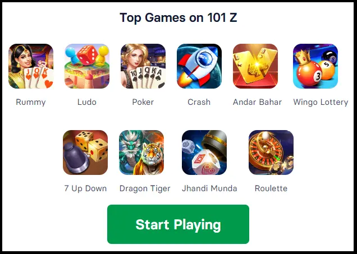Launch the Poker game icon
This screenshot has height=254, width=357.
click(143, 66)
